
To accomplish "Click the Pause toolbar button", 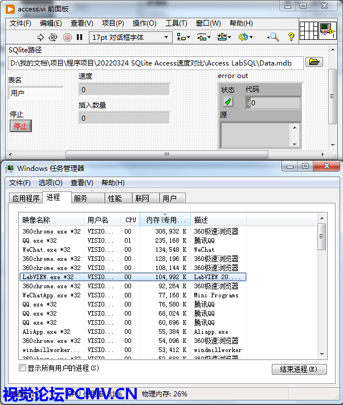I will (79, 37).
